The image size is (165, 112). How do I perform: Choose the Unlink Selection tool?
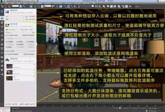tap(6, 6)
